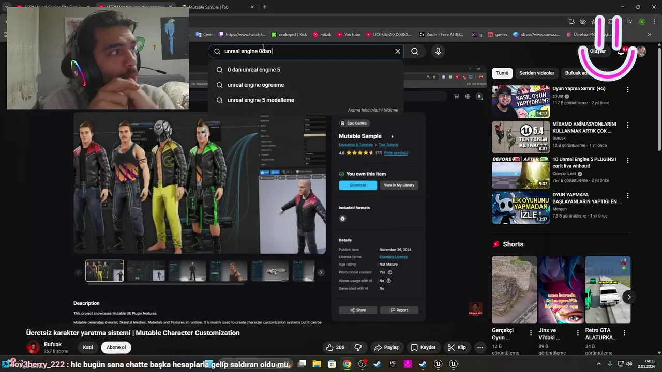
Task: Open the canva.com bookmark
Action: 536,35
